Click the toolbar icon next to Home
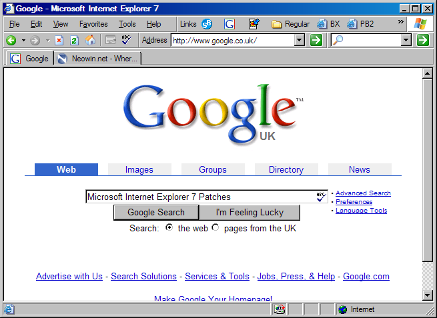The image size is (437, 318). click(x=111, y=40)
